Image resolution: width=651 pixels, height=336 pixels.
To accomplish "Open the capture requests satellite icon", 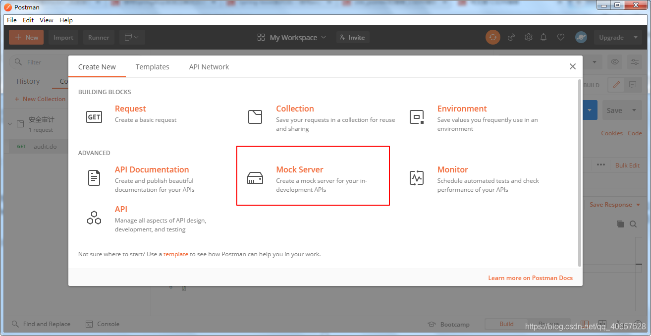I will [512, 37].
